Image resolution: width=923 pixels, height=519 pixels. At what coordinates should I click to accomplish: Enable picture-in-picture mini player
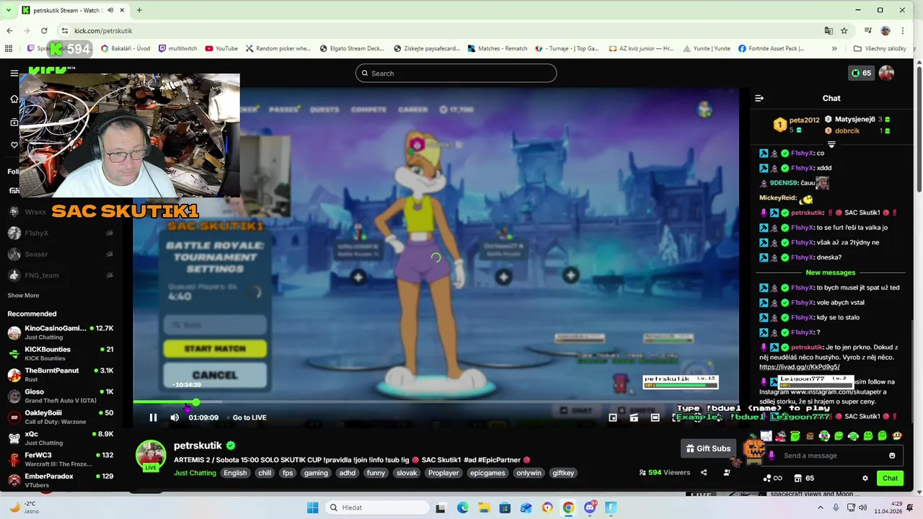612,417
